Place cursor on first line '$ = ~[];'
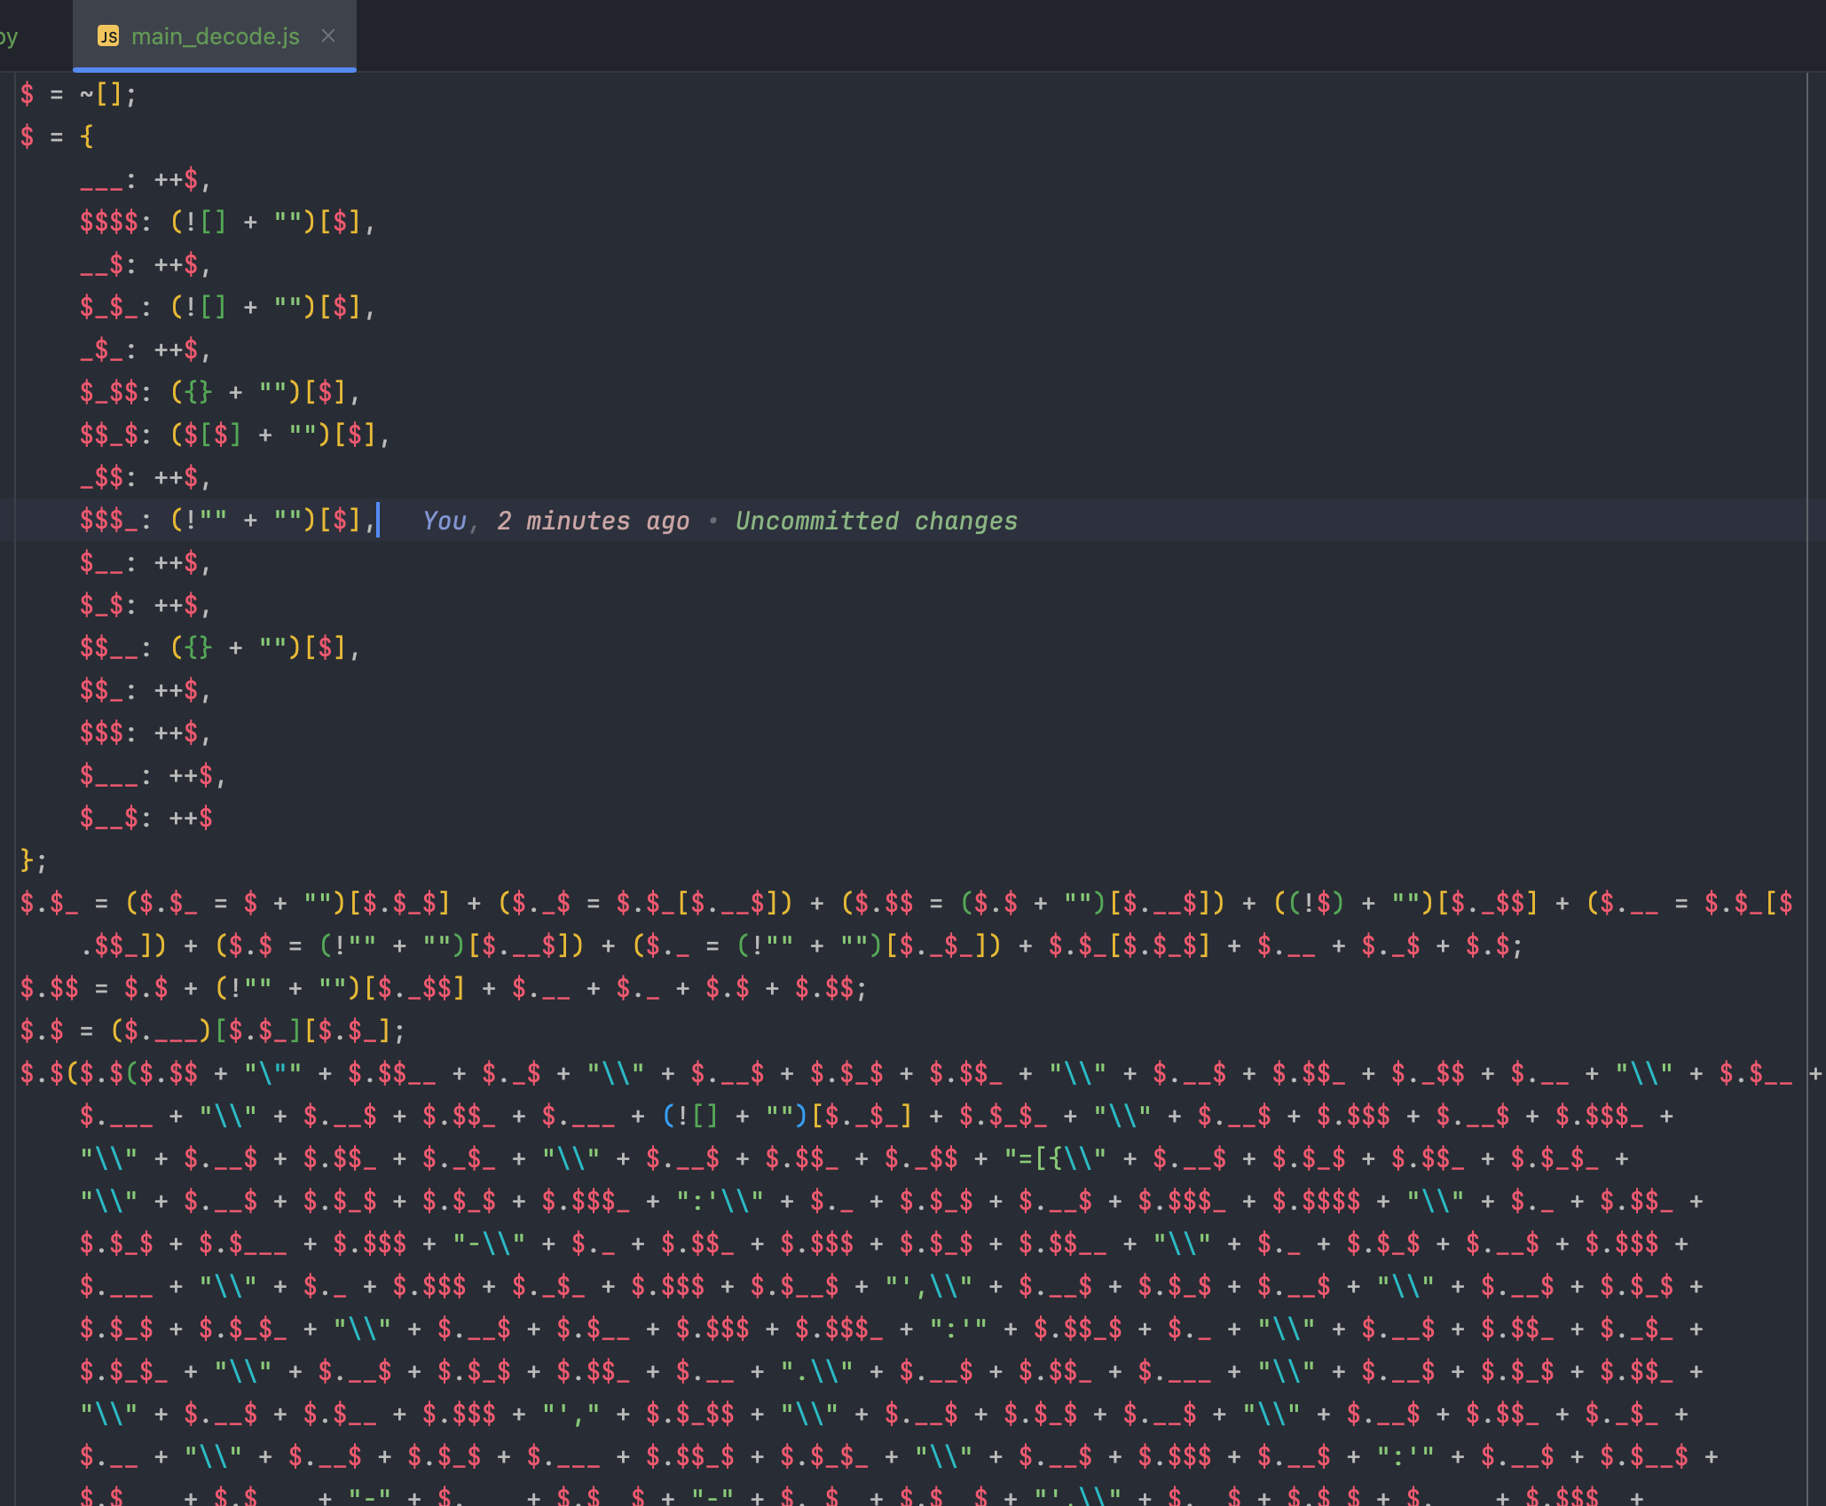 [x=78, y=94]
